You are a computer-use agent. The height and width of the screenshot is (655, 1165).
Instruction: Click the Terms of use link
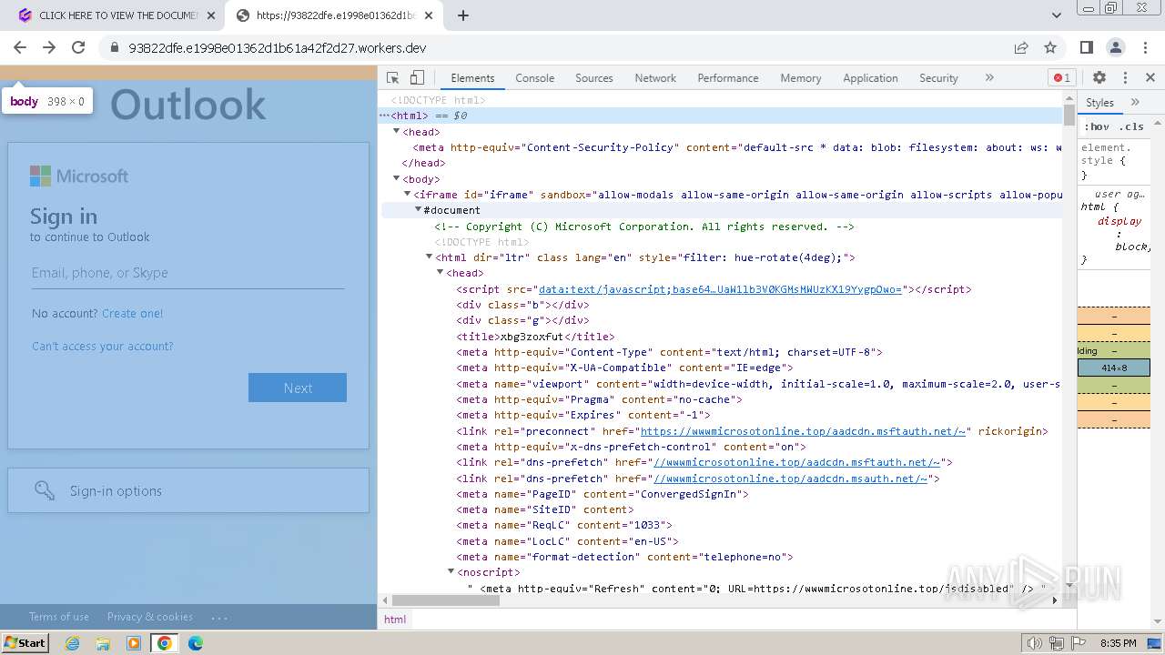click(59, 617)
